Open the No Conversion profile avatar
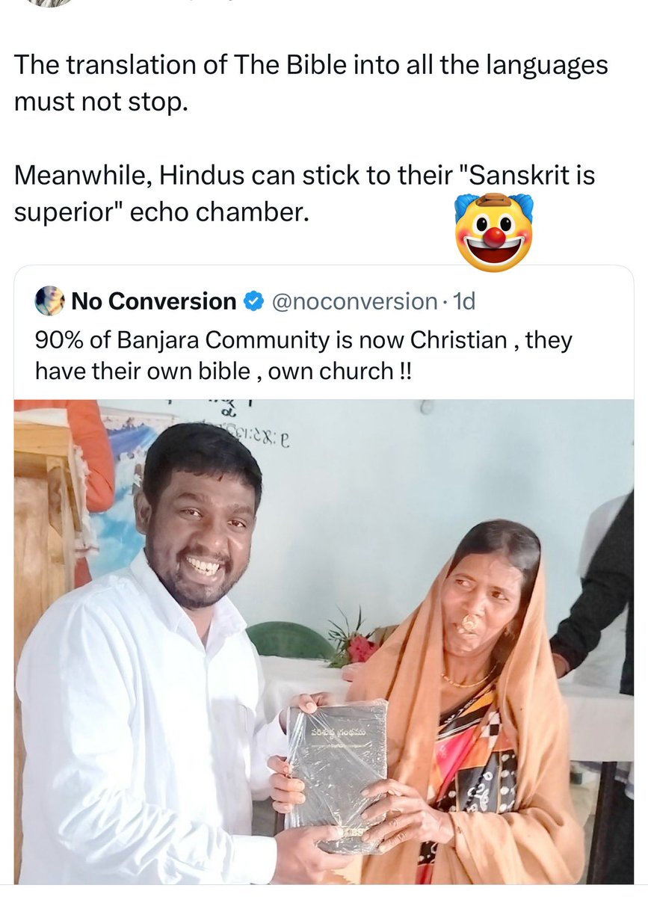Viewport: 648px width, 897px height. (x=49, y=301)
